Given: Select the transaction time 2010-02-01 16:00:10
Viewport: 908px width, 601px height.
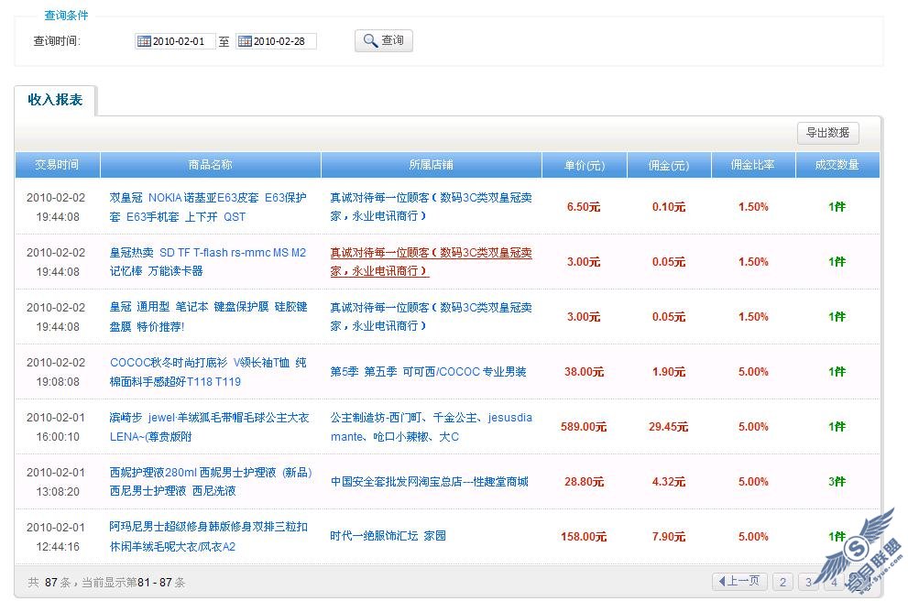Looking at the screenshot, I should pos(56,427).
